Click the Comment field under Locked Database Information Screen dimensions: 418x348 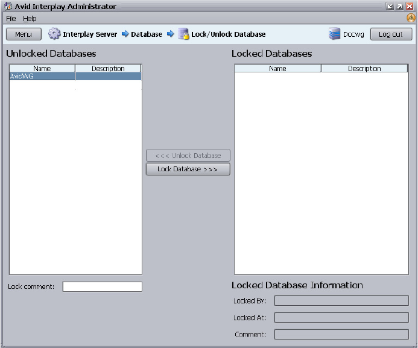341,334
